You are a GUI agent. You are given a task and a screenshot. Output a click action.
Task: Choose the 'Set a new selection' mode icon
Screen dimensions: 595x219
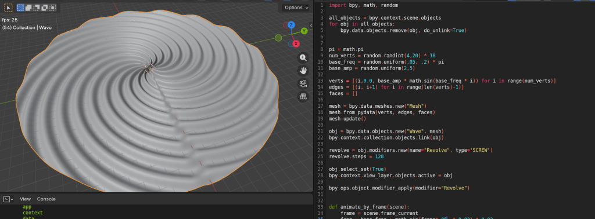[x=20, y=8]
